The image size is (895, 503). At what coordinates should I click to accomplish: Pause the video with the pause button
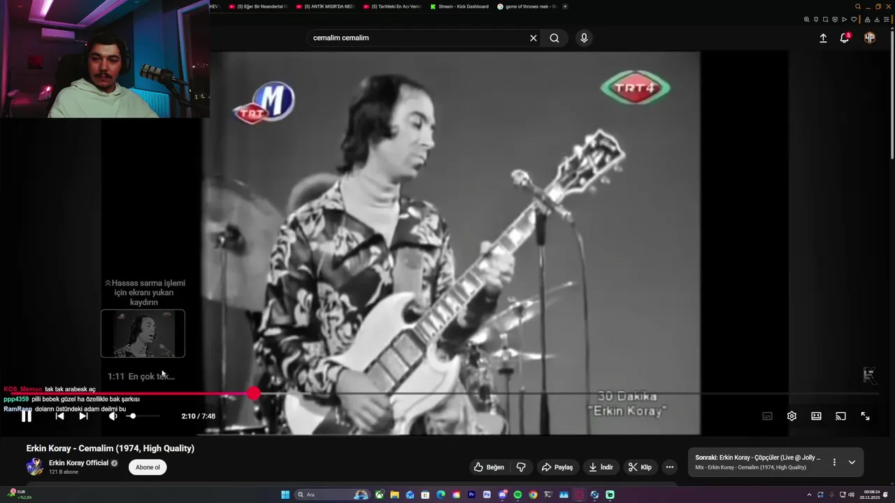[x=26, y=416]
